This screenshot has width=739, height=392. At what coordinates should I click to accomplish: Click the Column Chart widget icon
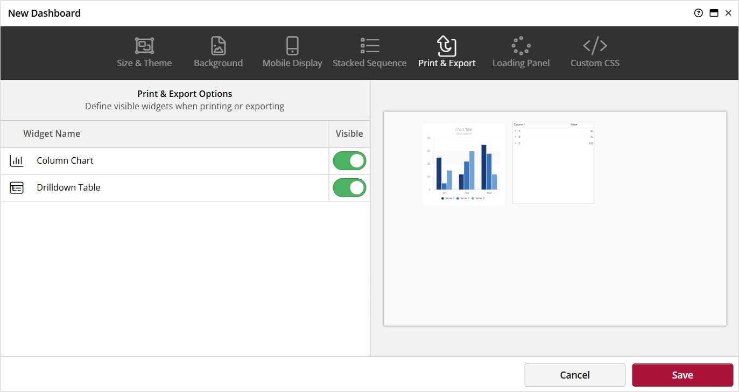pyautogui.click(x=17, y=160)
